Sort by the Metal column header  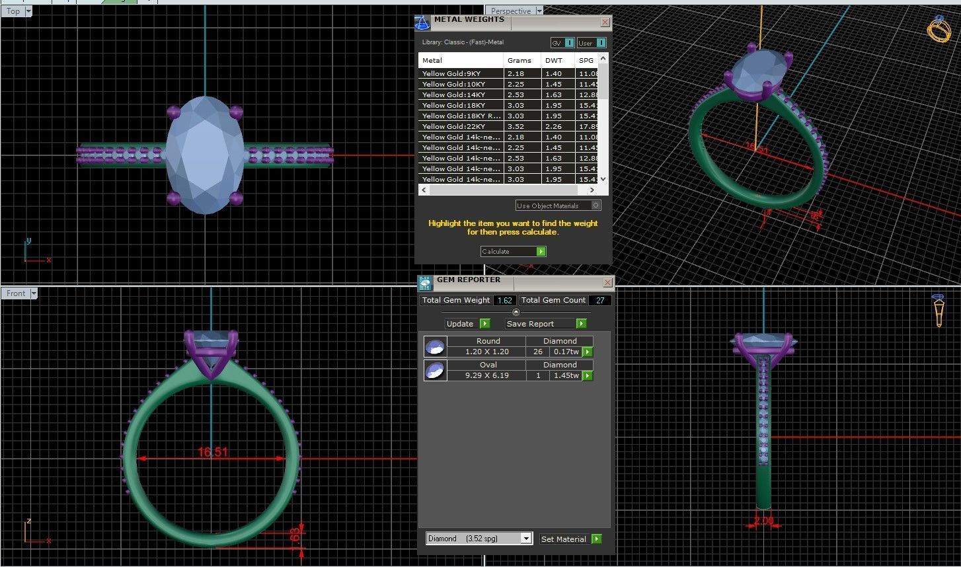(461, 60)
